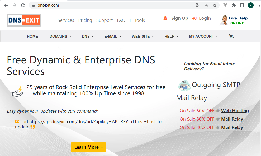Go to HOME in the navigation bar
261x156 pixels.
click(x=32, y=36)
